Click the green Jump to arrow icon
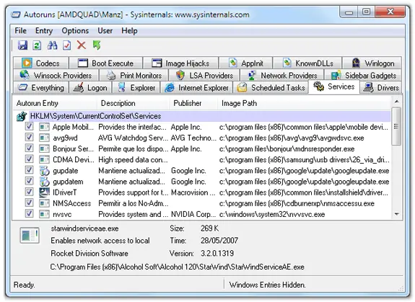The image size is (415, 302). (97, 45)
